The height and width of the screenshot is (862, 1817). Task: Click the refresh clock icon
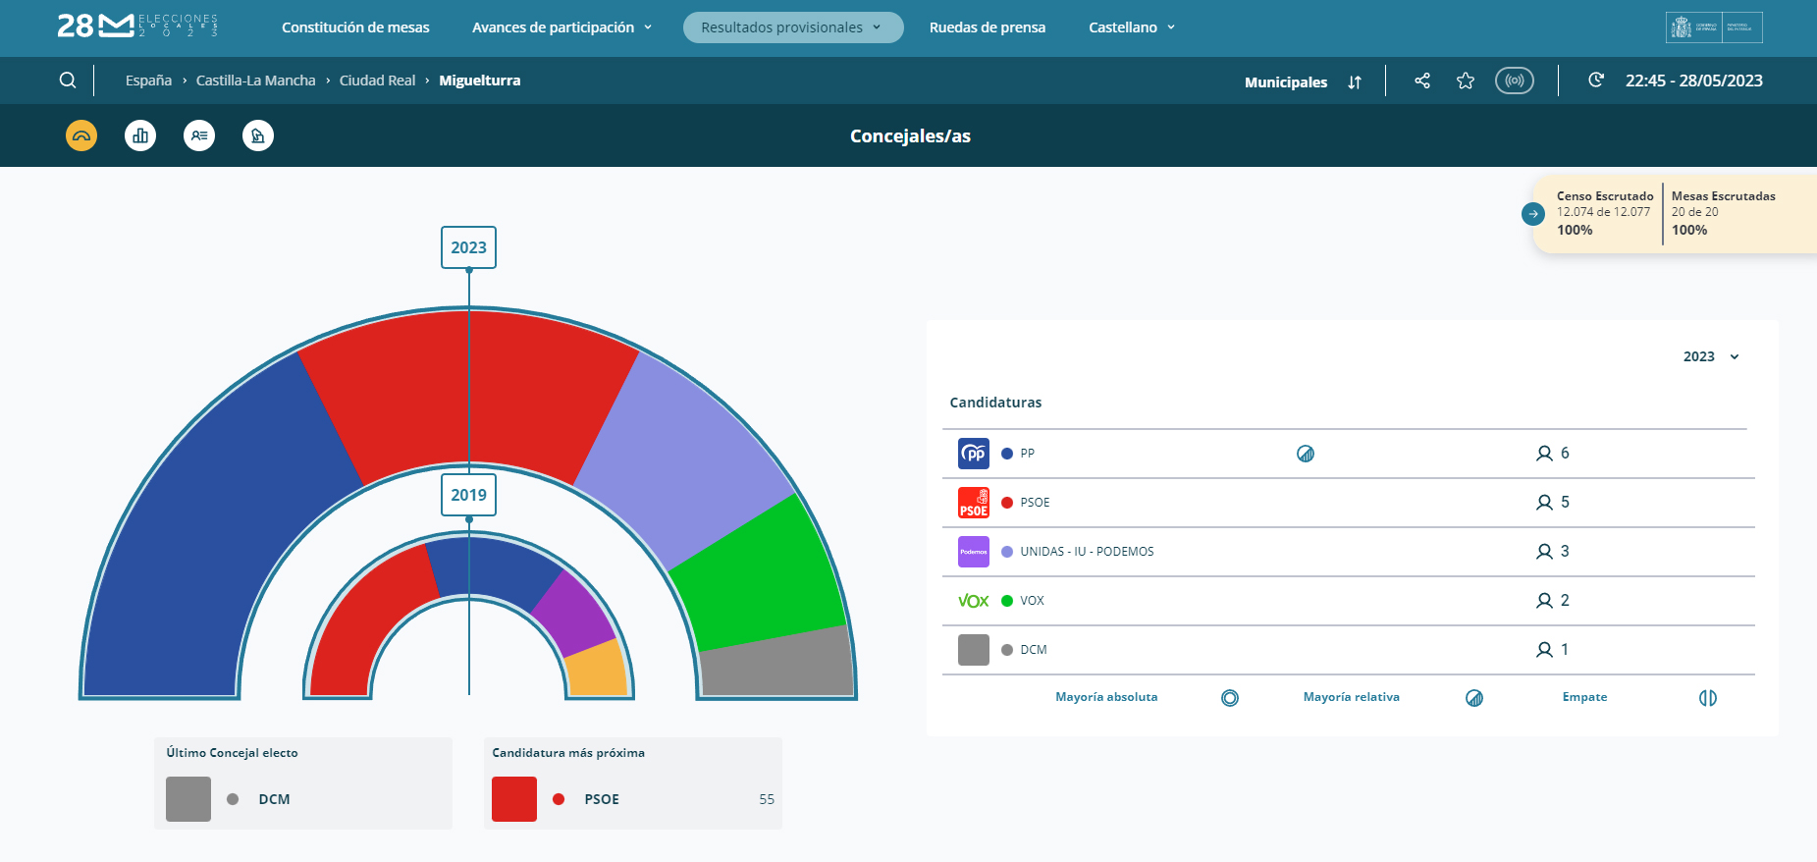tap(1596, 81)
